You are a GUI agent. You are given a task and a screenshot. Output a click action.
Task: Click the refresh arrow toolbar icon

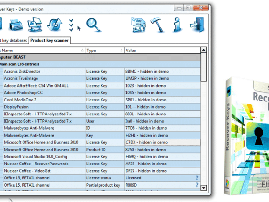55,25
